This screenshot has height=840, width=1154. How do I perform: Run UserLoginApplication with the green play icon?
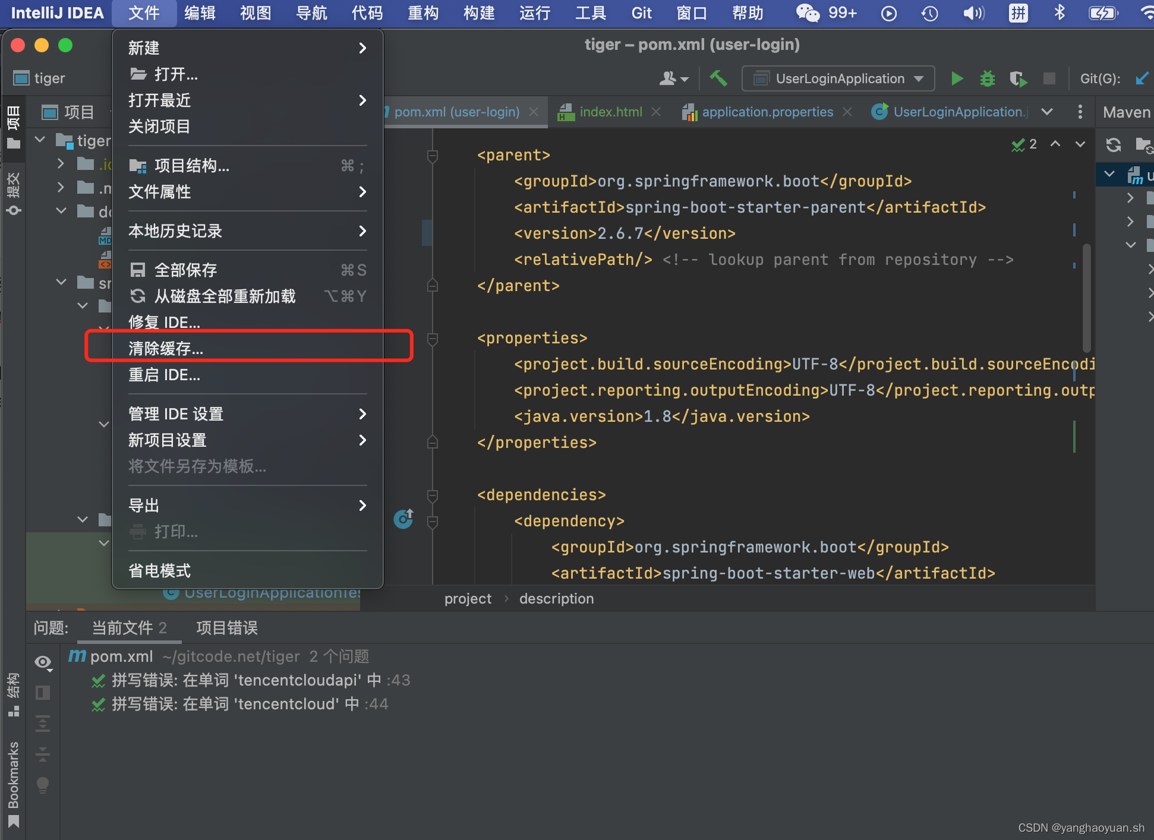957,78
